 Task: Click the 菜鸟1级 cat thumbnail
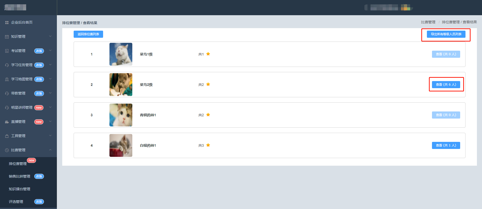(x=121, y=54)
